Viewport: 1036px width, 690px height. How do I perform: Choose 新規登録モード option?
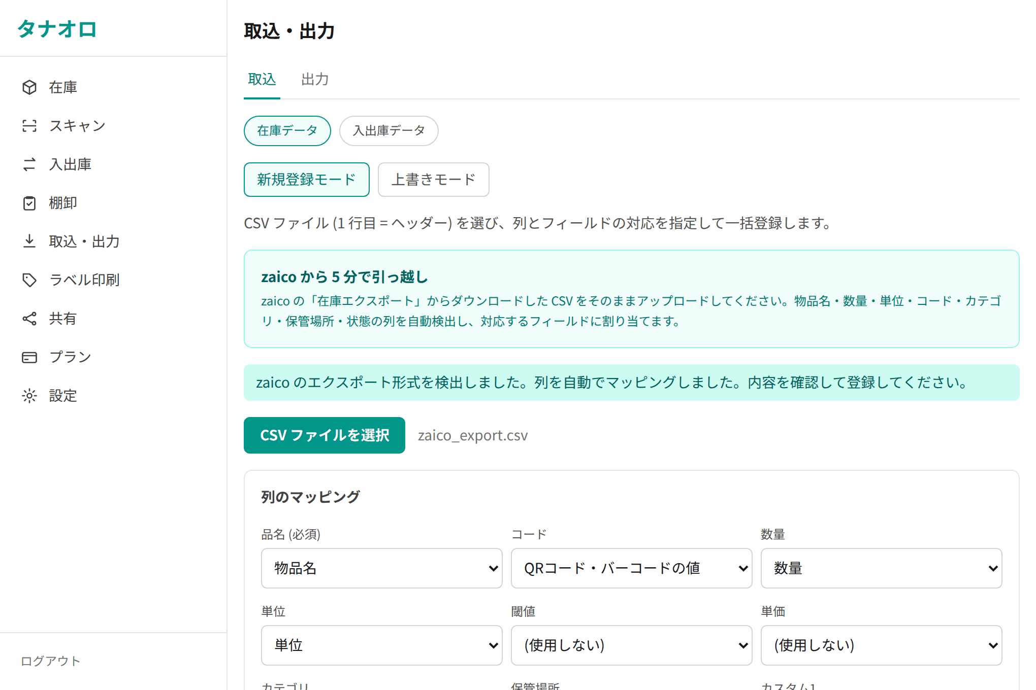tap(307, 180)
